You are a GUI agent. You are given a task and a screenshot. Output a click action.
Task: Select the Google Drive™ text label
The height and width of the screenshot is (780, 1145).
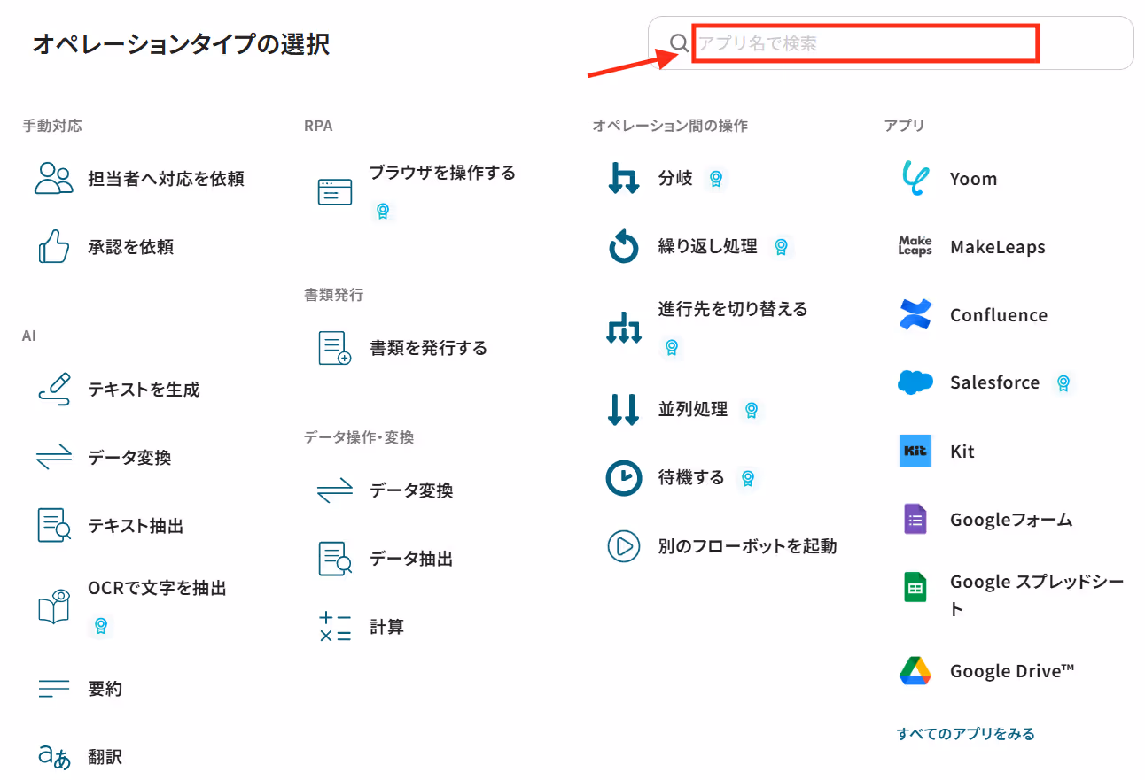(x=1012, y=670)
